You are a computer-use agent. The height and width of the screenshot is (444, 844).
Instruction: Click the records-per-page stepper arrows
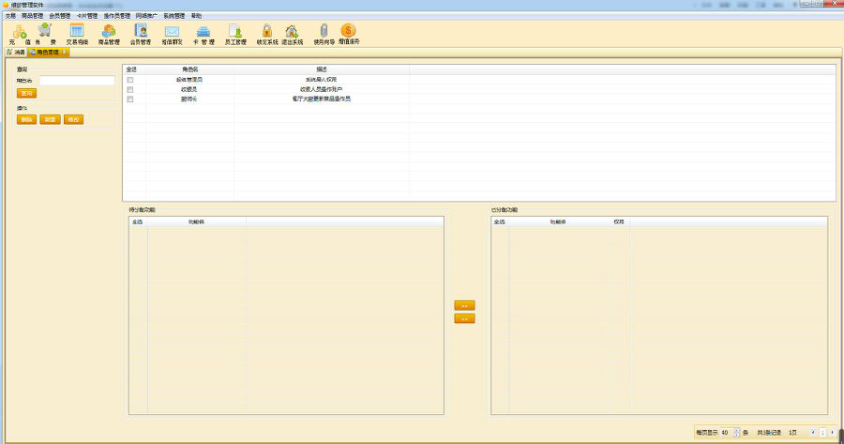click(x=737, y=432)
